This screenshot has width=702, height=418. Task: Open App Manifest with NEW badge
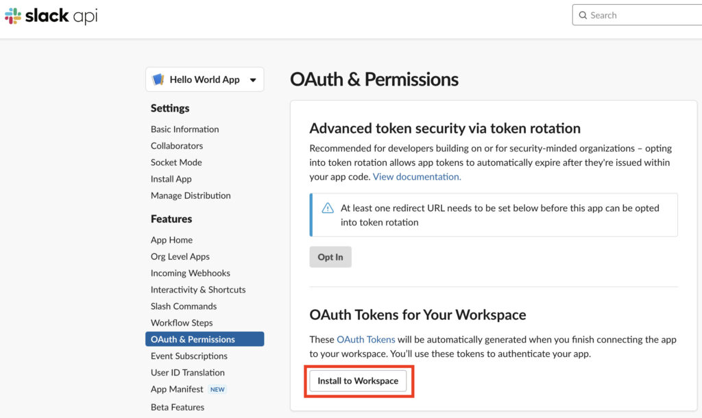[177, 389]
